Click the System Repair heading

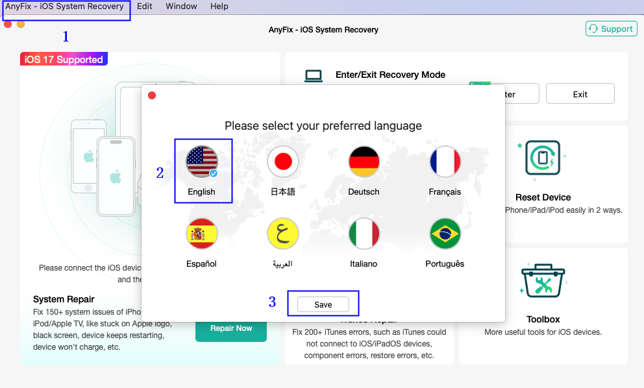click(64, 299)
